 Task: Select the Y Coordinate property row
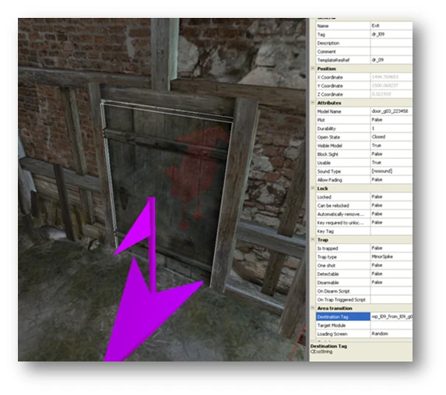click(x=364, y=86)
